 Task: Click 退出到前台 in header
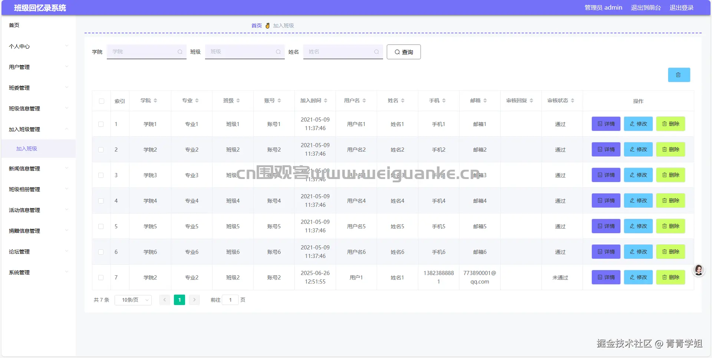[x=646, y=7]
